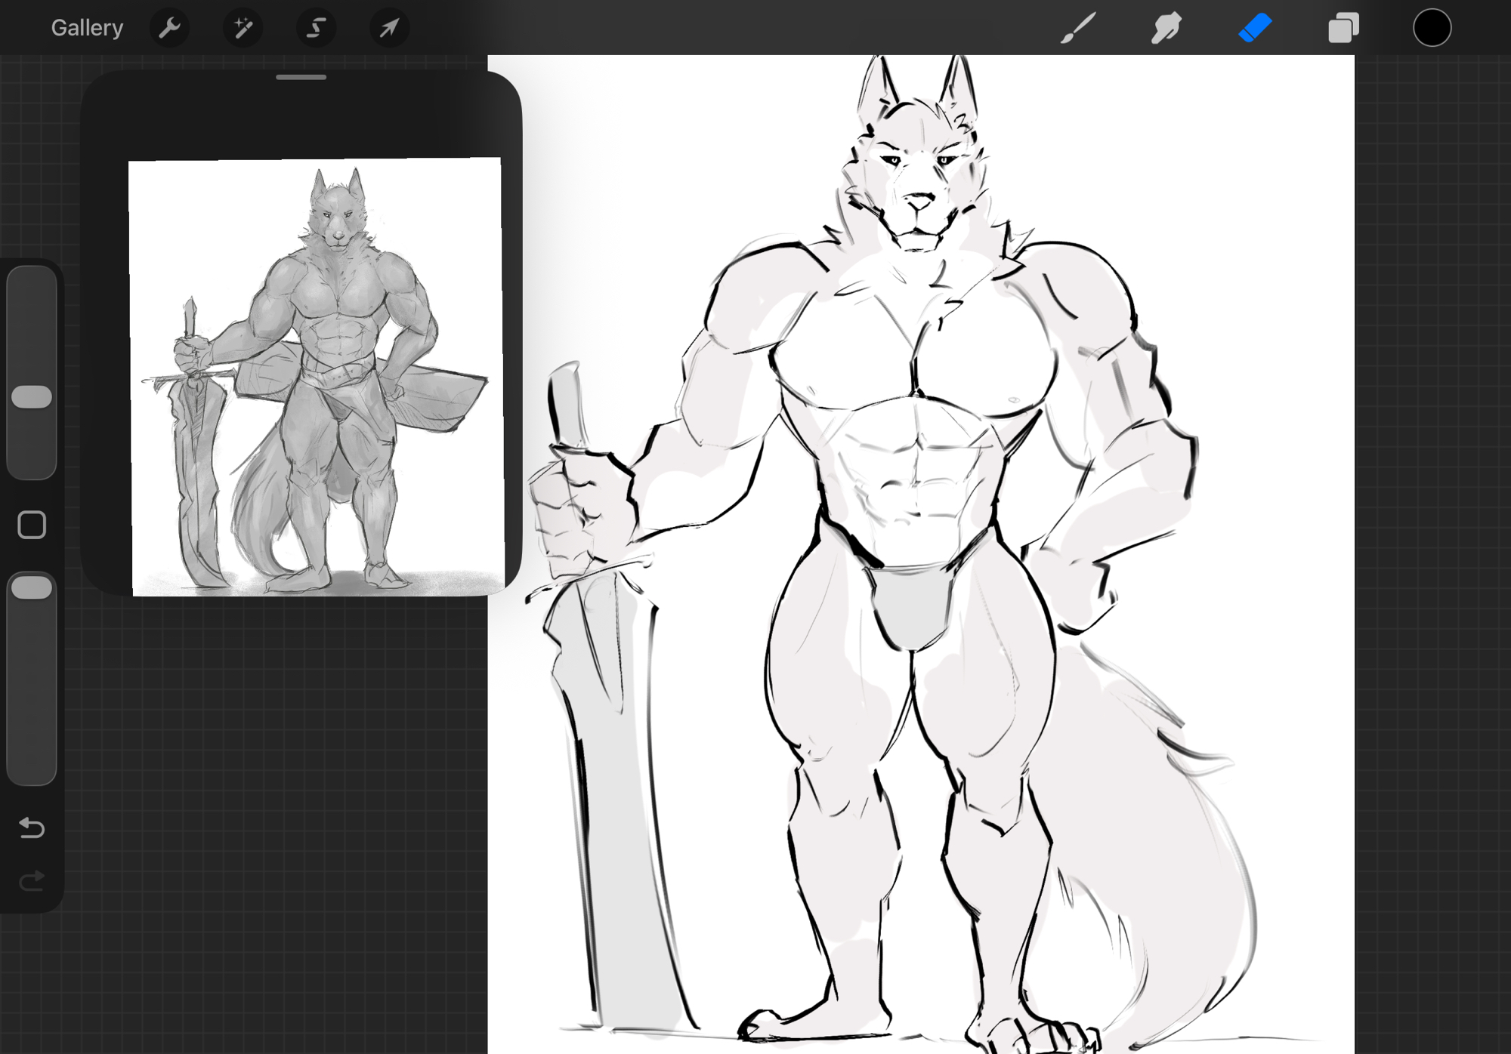Open the Actions wrench menu
The width and height of the screenshot is (1511, 1054).
click(169, 28)
